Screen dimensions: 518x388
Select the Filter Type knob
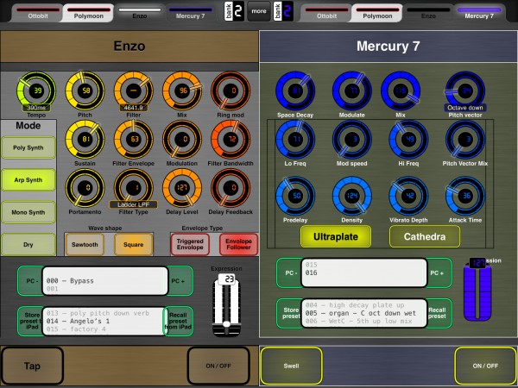coord(134,188)
